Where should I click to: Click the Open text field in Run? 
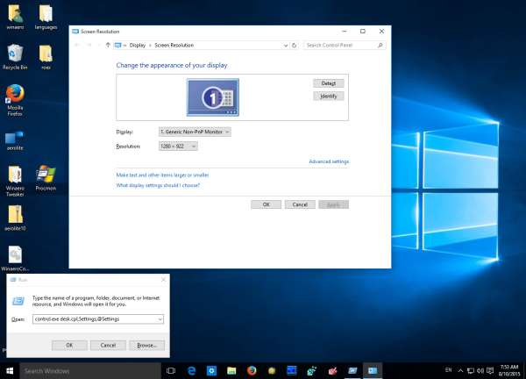point(96,319)
